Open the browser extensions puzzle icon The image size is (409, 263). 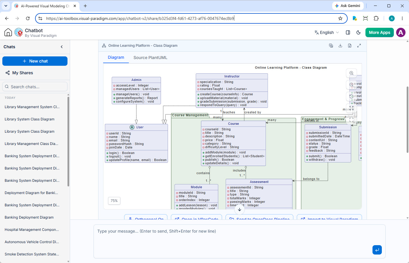(376, 18)
